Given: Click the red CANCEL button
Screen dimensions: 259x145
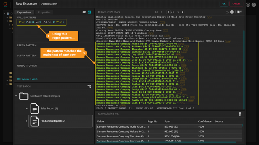Looking at the screenshot, I should [236, 4].
